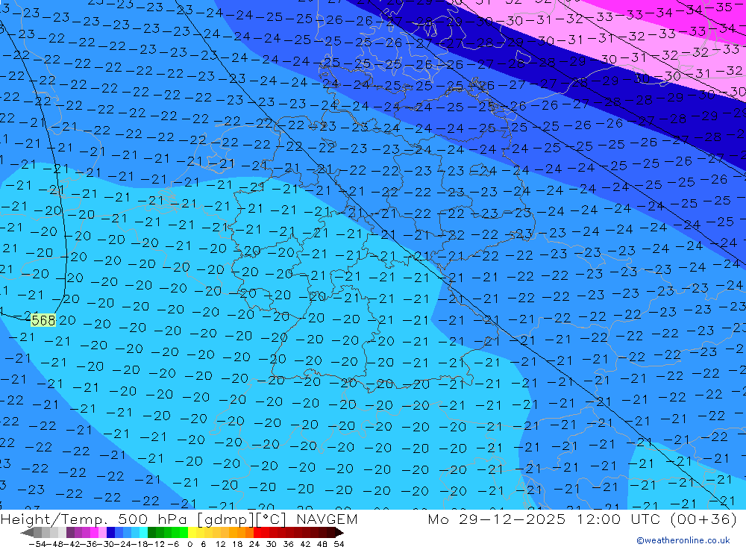
Task: Select the 'Mo 29-12-2025 12:00 UTC' date text
Action: tap(546, 519)
